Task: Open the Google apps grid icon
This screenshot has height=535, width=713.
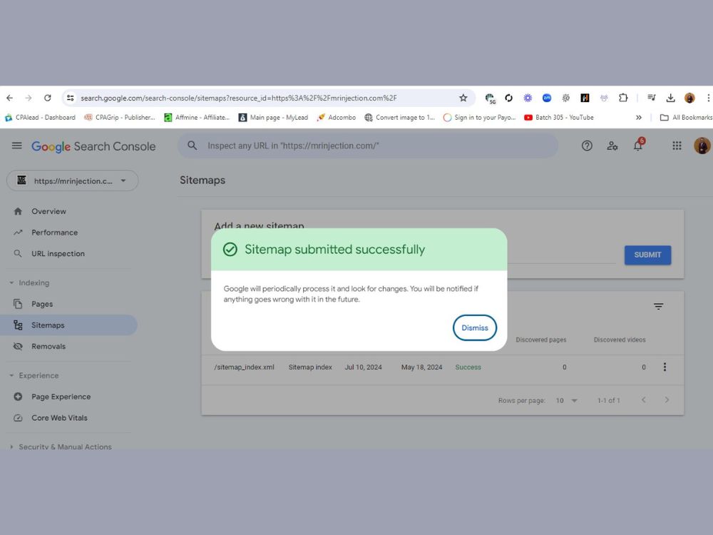Action: [677, 146]
